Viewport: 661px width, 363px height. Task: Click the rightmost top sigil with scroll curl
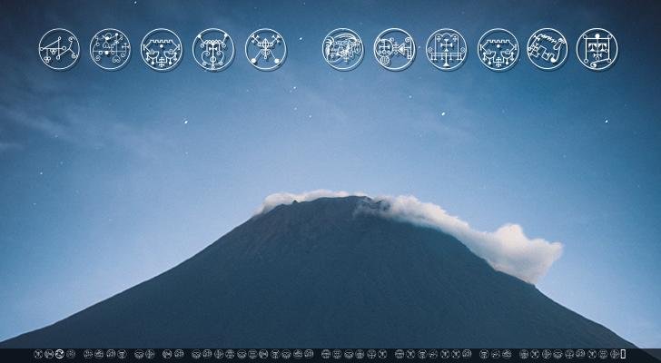(x=597, y=49)
